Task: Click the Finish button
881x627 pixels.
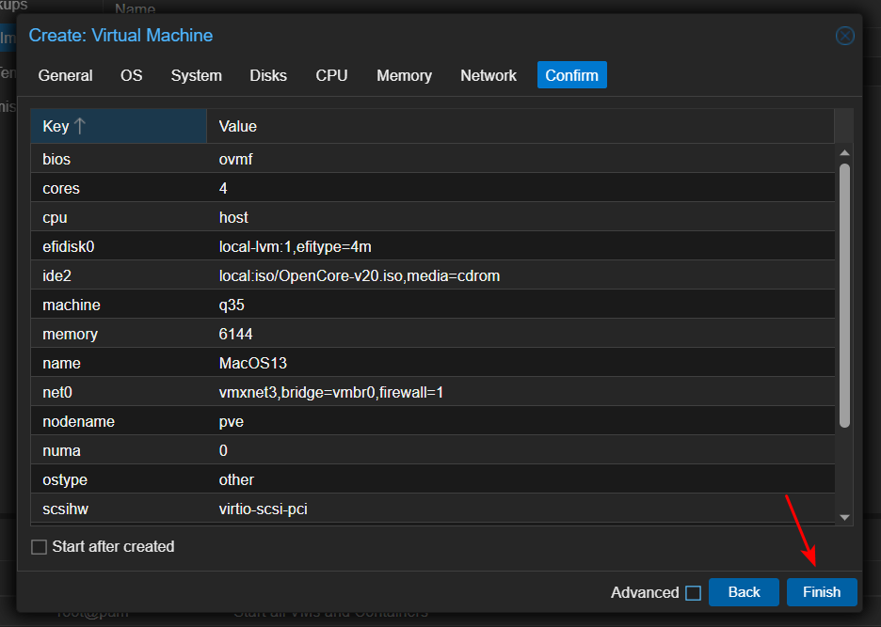Action: [821, 592]
